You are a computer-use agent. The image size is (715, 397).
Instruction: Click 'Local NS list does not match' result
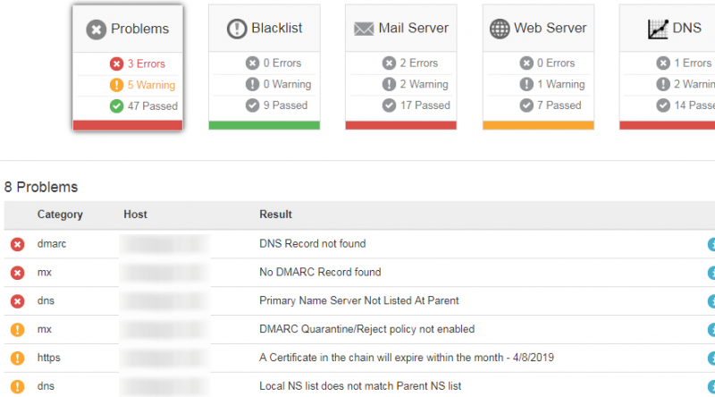pos(360,386)
